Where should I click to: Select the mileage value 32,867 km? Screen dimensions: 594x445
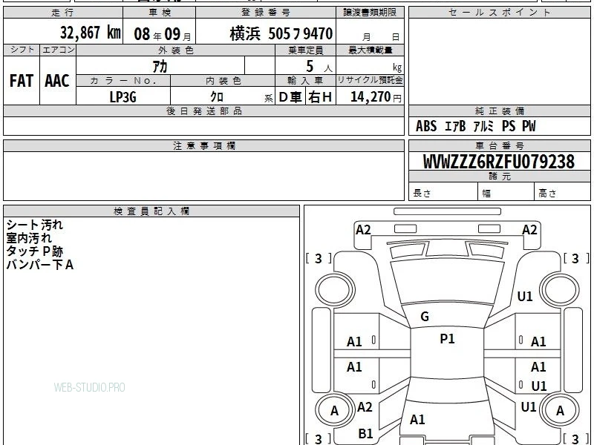point(91,33)
